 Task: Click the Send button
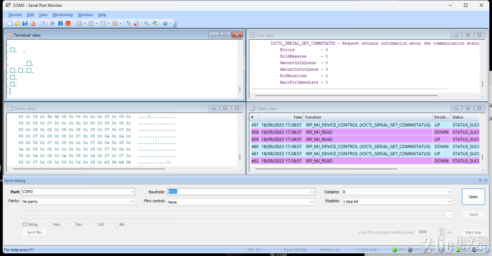473,214
